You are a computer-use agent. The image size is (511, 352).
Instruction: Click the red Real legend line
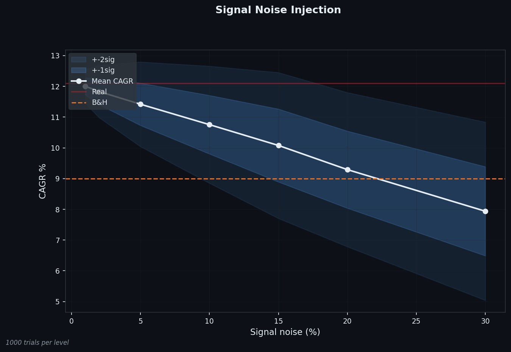79,92
